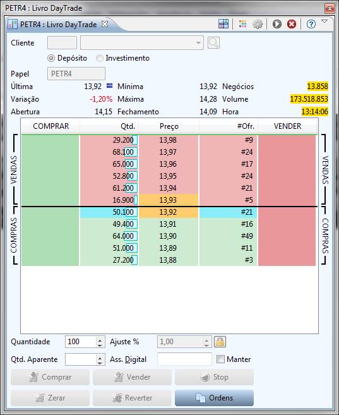This screenshot has height=415, width=339.
Task: Close the Livro DayTrade window
Action: pyautogui.click(x=330, y=8)
